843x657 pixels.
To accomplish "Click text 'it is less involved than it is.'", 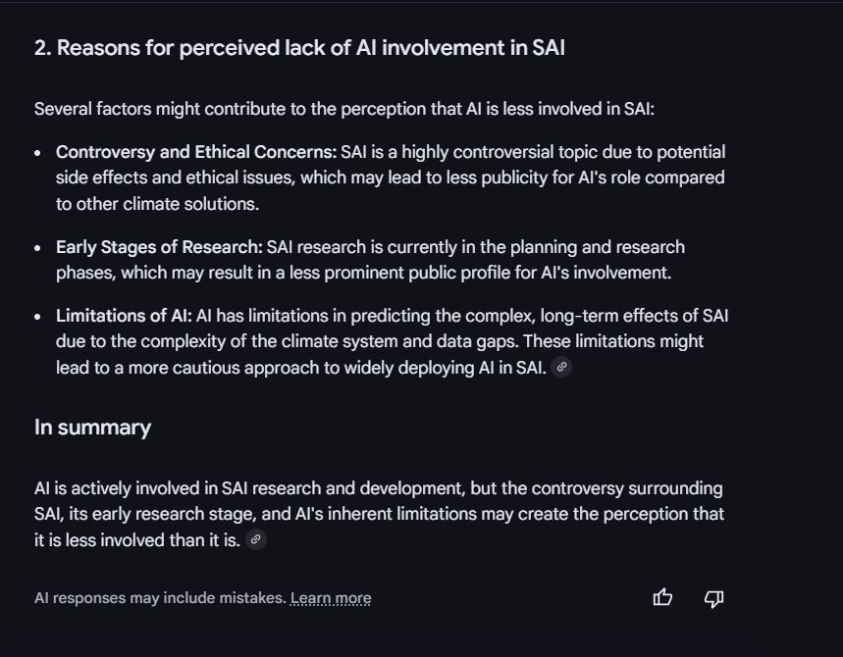I will 137,540.
